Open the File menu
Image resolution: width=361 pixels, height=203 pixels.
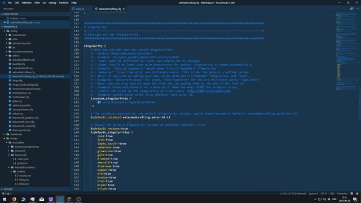(10, 3)
